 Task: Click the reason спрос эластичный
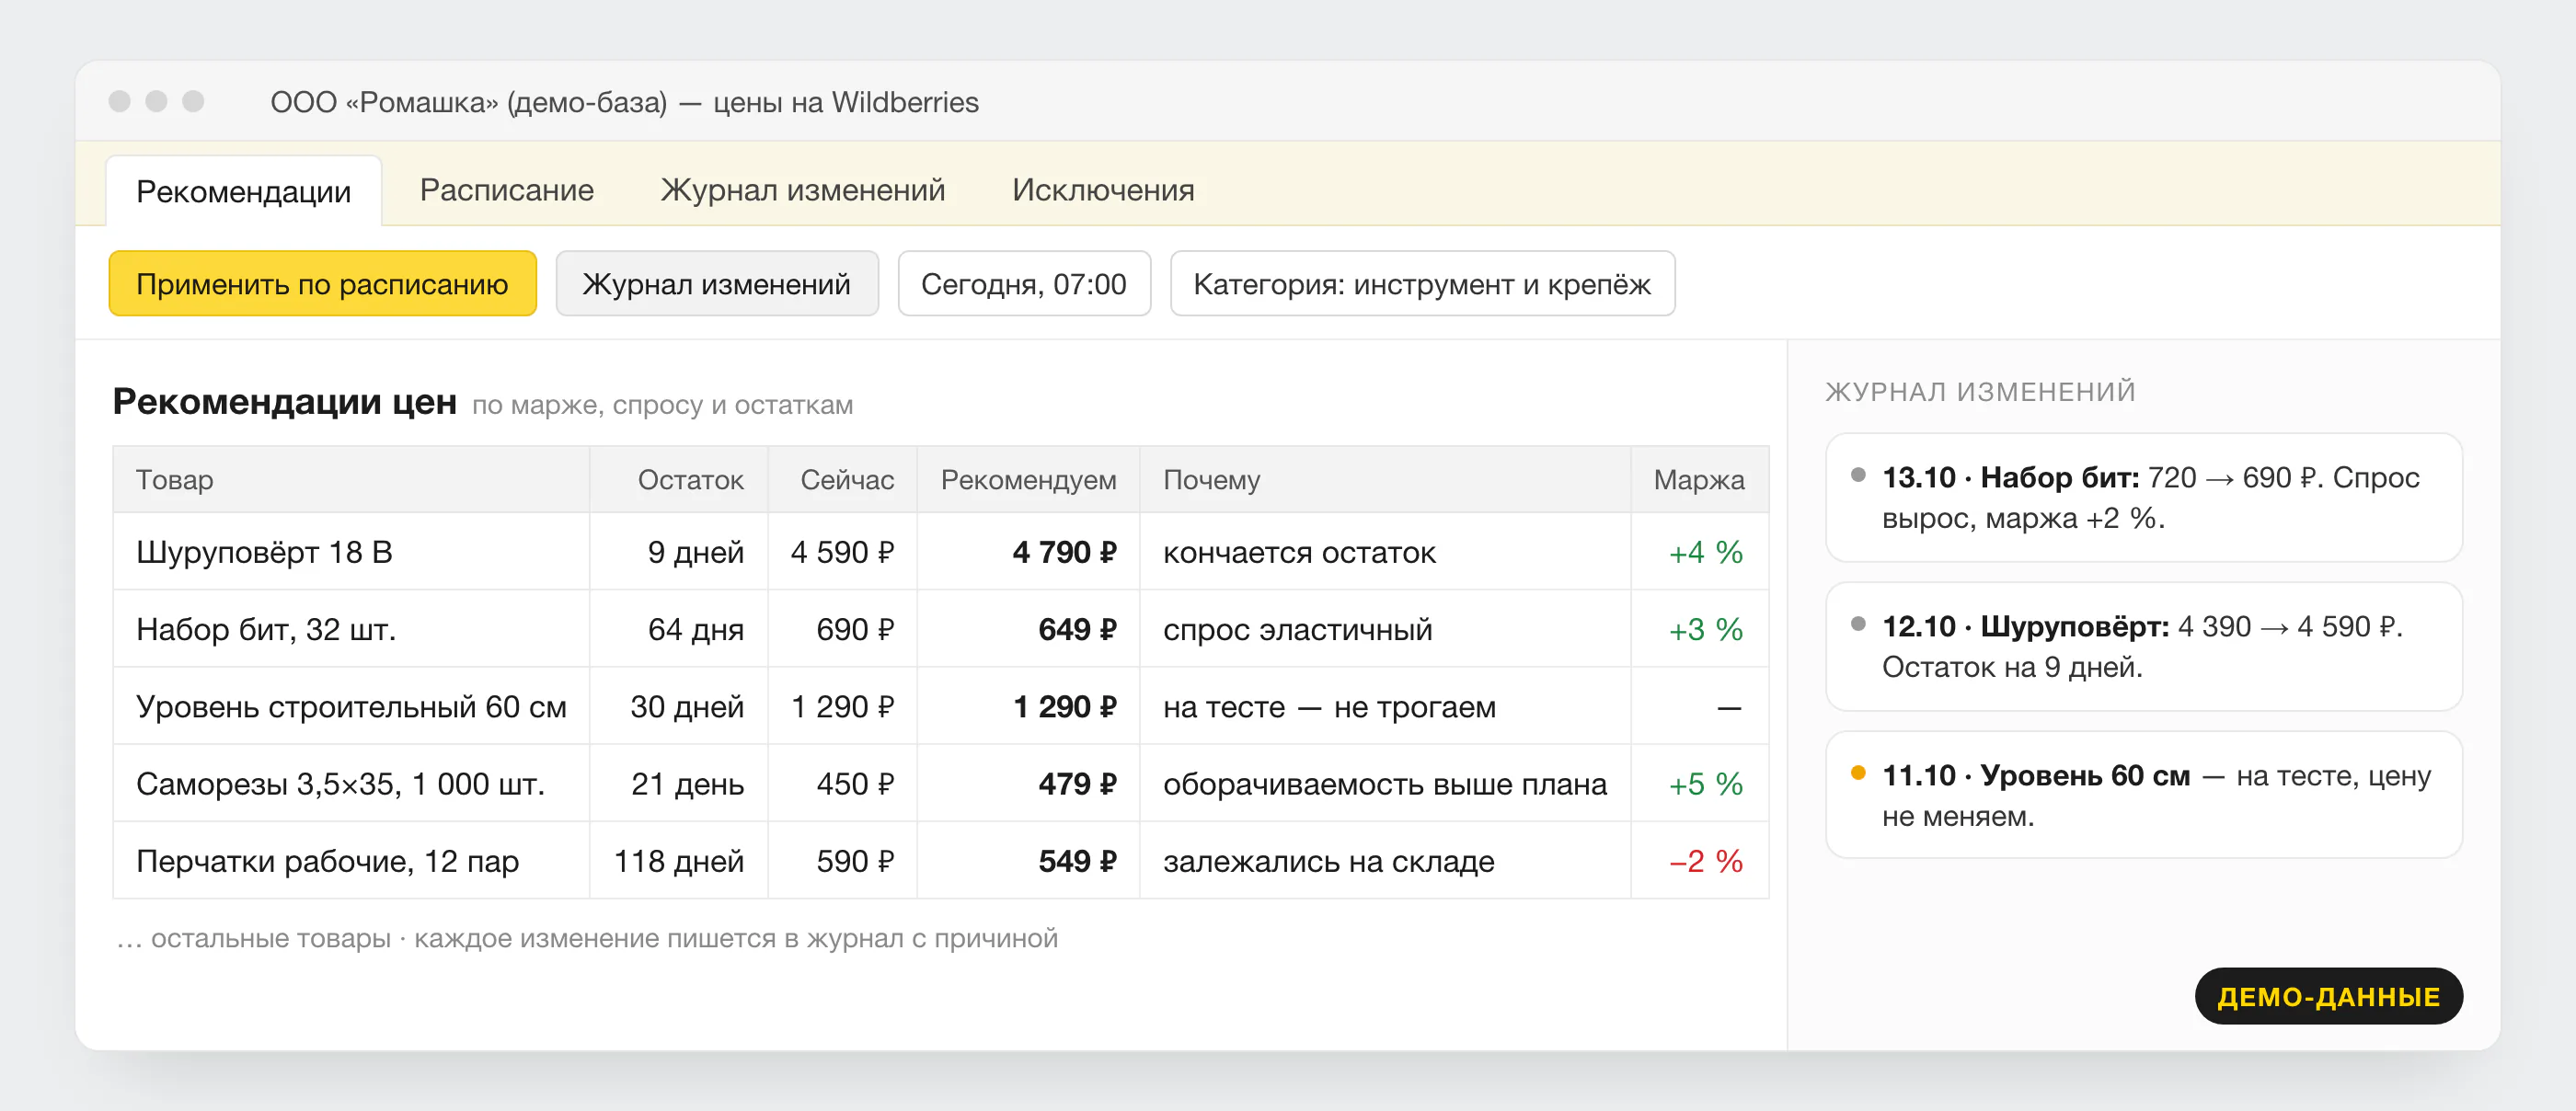pos(1297,629)
